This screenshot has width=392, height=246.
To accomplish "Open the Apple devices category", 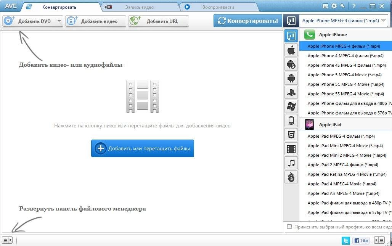I will (291, 50).
